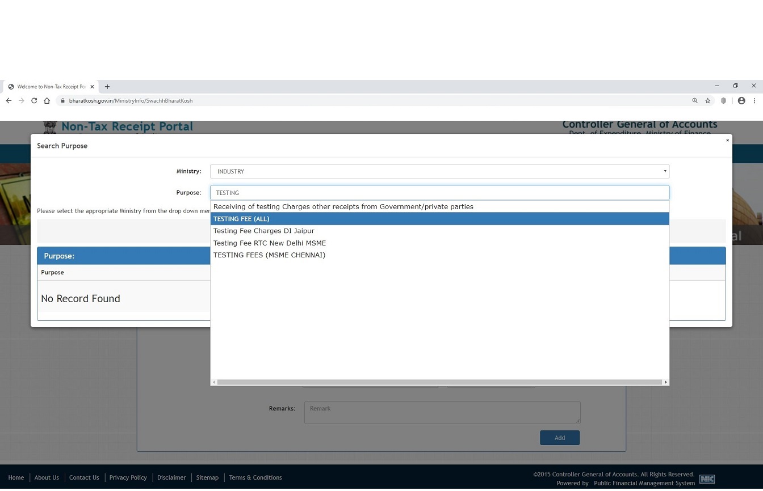The height and width of the screenshot is (491, 763).
Task: Open a new browser tab
Action: point(107,87)
